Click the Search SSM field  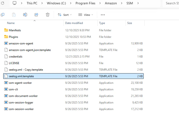[x=171, y=3]
